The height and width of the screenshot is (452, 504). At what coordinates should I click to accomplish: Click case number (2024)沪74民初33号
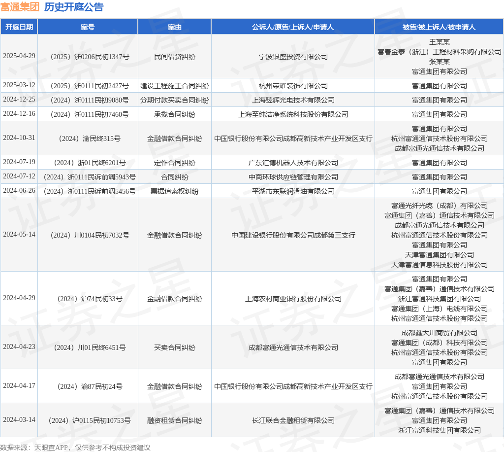(88, 299)
